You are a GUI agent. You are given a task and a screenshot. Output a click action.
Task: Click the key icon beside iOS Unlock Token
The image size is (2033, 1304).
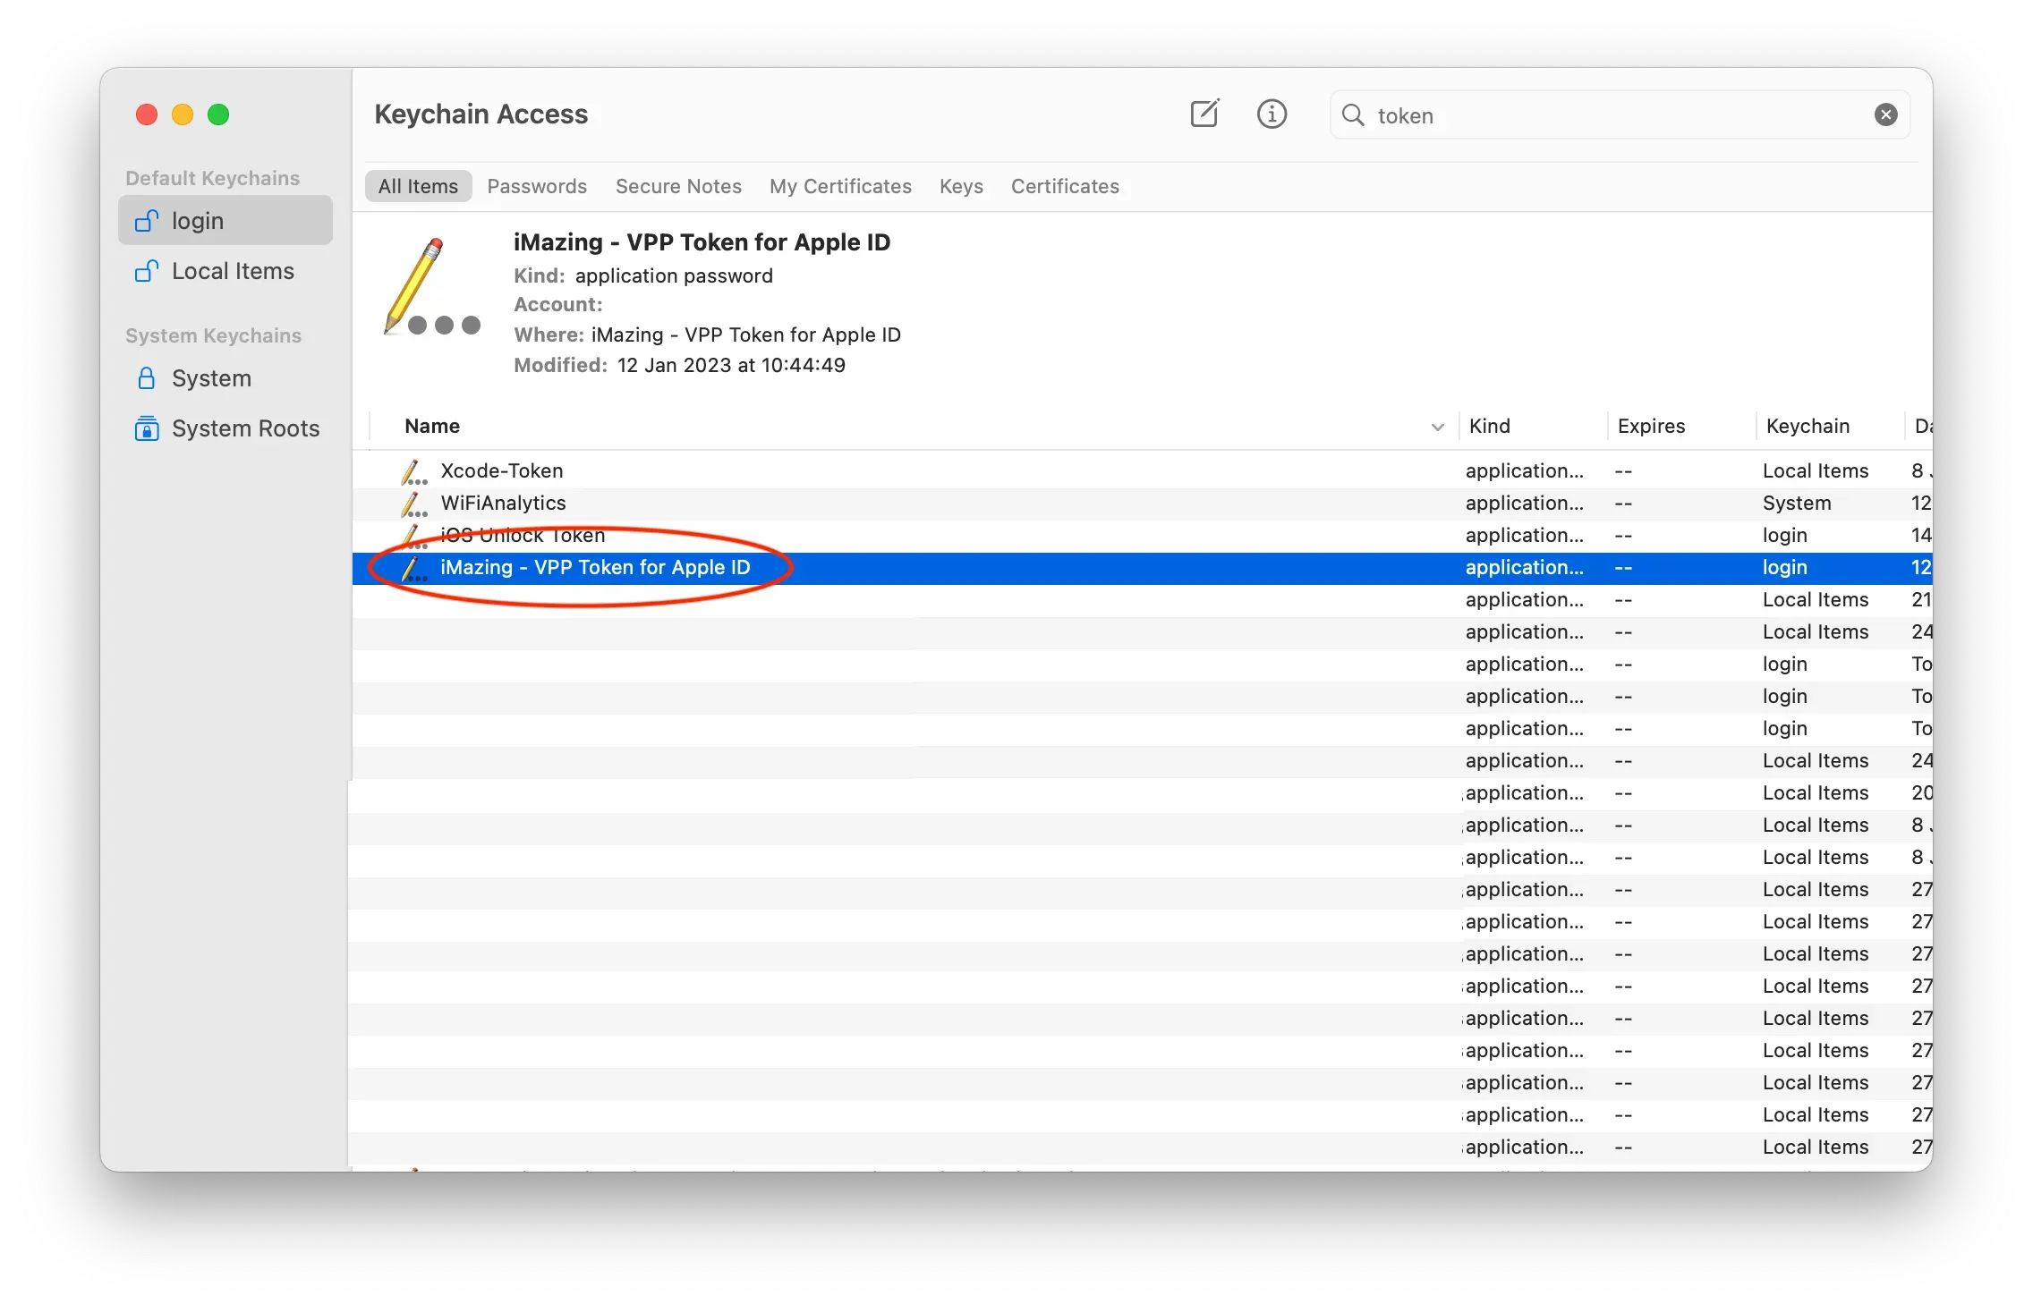pyautogui.click(x=413, y=536)
